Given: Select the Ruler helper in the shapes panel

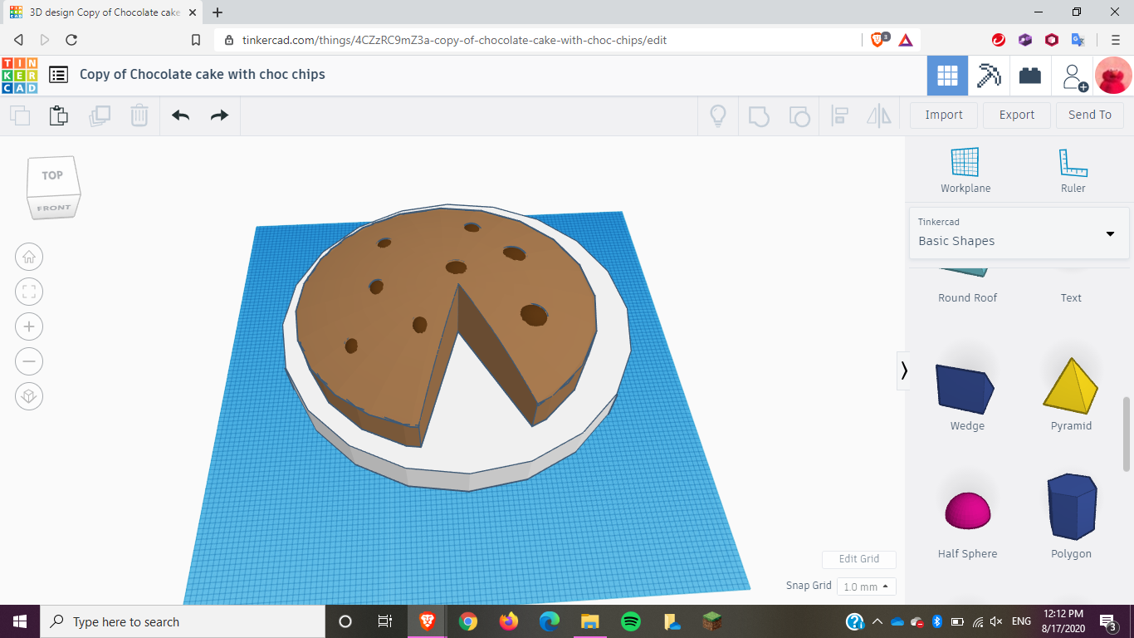Looking at the screenshot, I should point(1073,166).
